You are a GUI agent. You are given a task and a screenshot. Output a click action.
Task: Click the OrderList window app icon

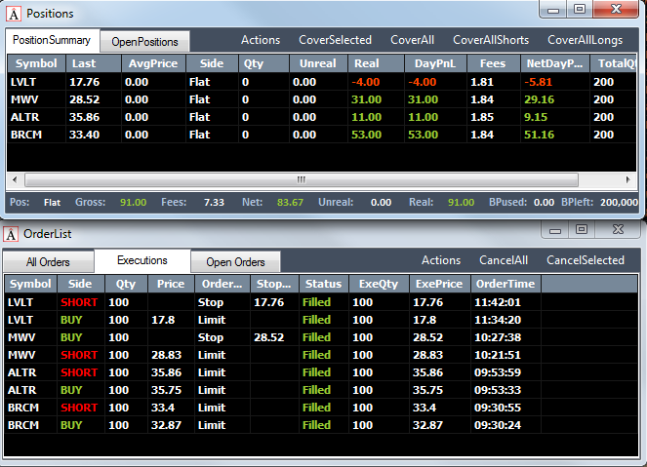point(11,234)
